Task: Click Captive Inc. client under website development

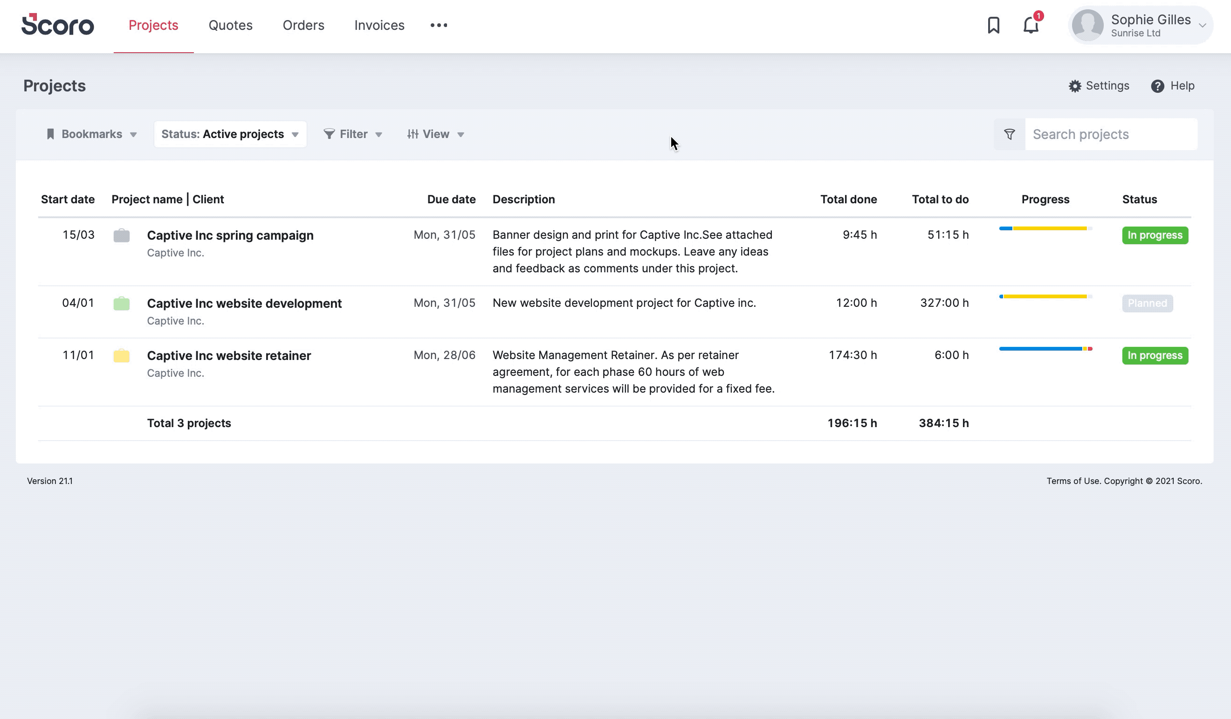Action: 175,321
